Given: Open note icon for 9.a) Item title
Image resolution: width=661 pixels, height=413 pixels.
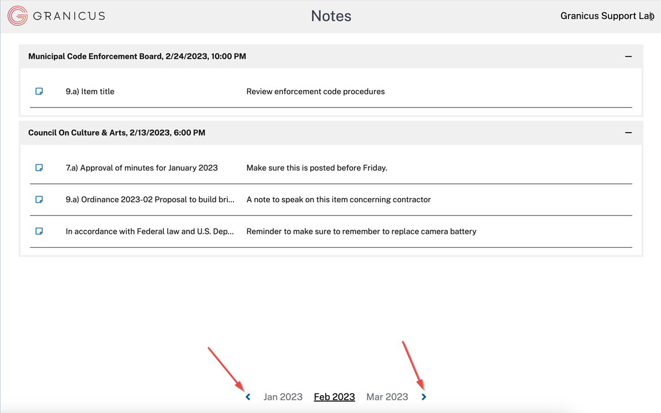Looking at the screenshot, I should pyautogui.click(x=39, y=91).
